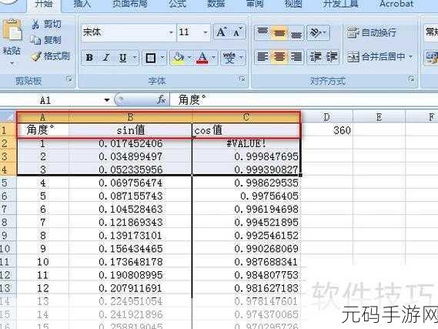
Task: Open font size dropdown showing 11
Action: tap(206, 32)
